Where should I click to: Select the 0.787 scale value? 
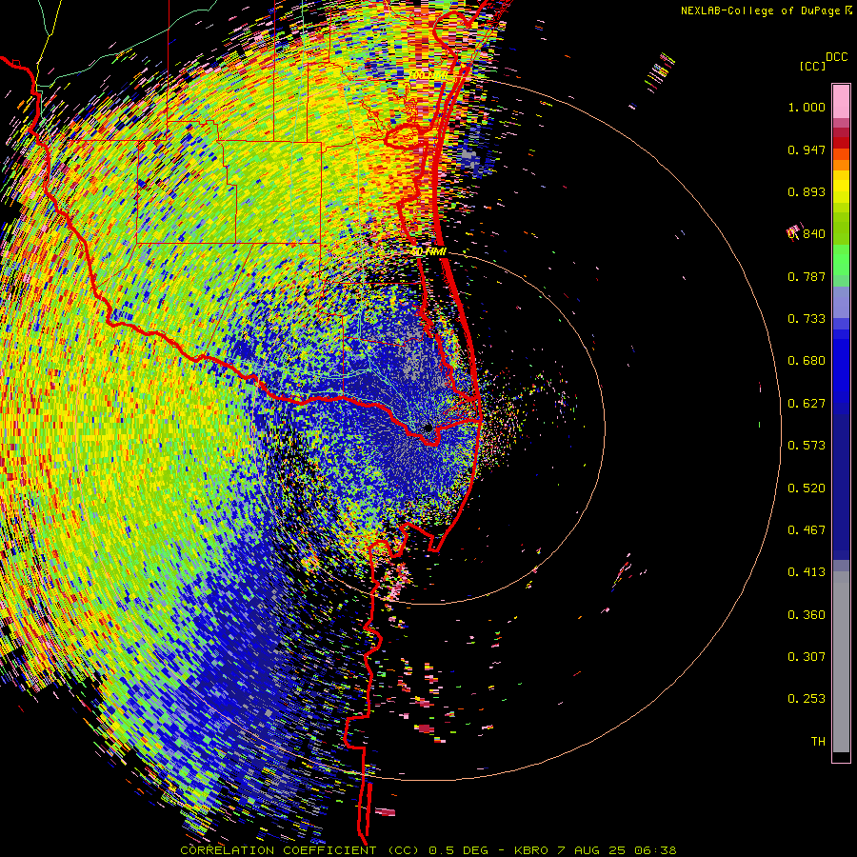point(807,276)
